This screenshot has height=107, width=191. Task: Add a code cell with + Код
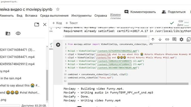[57, 23]
